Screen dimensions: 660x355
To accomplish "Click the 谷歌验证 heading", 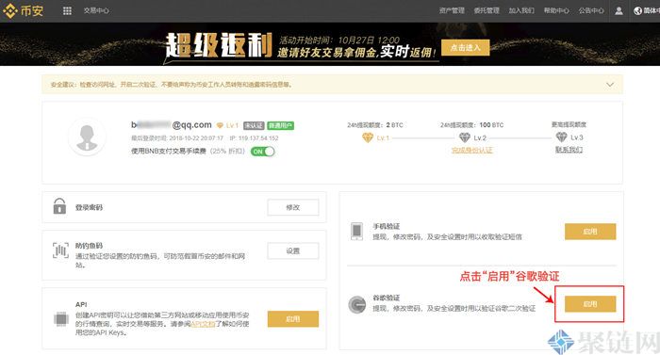I will pyautogui.click(x=386, y=298).
